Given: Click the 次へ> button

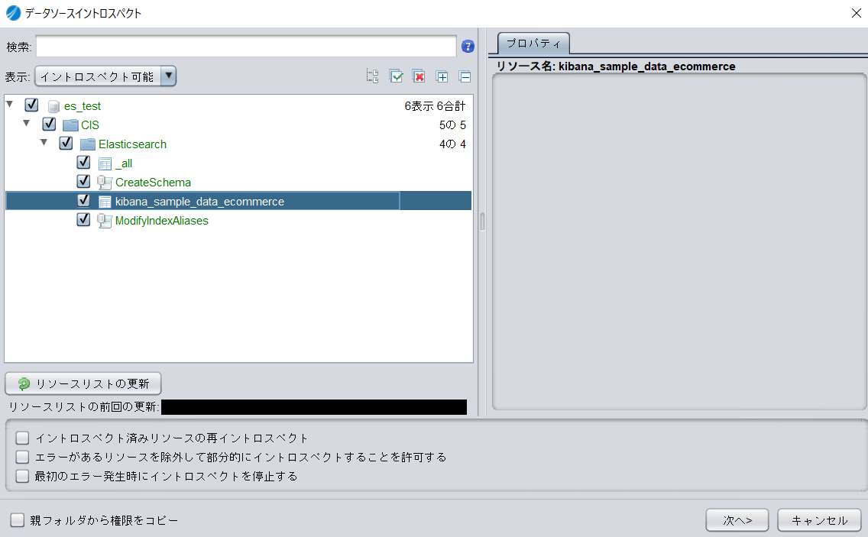Looking at the screenshot, I should click(x=737, y=520).
